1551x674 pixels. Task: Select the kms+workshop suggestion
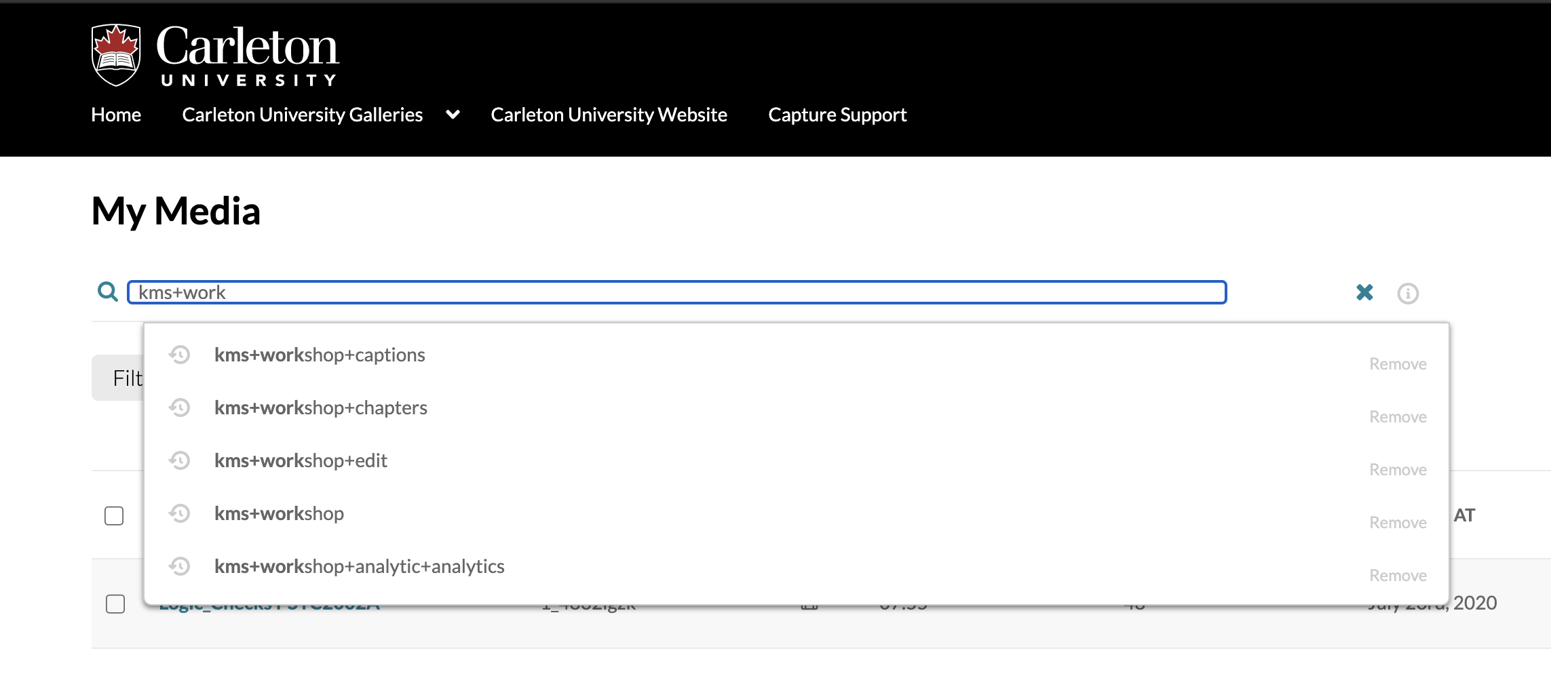pyautogui.click(x=279, y=513)
